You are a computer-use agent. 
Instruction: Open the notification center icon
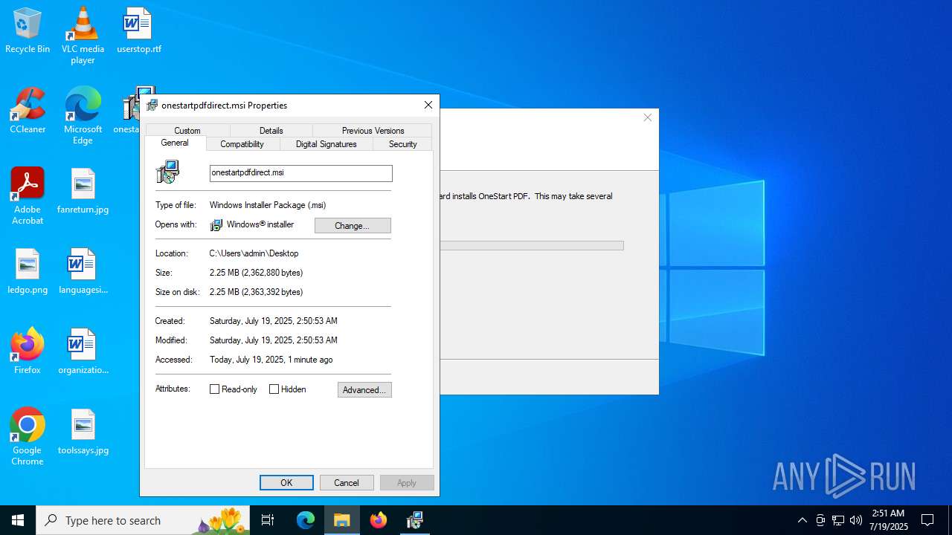tap(927, 520)
